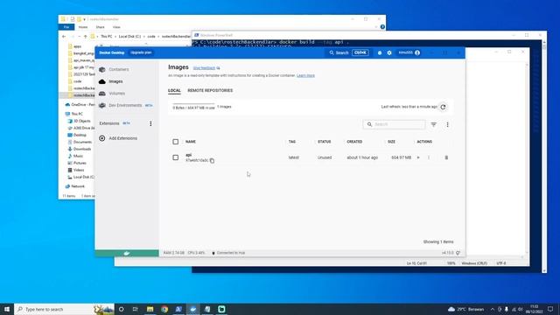The image size is (560, 315).
Task: Open Chrome from the taskbar
Action: 164,309
